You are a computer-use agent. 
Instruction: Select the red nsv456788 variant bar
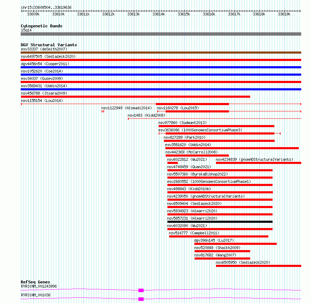click(x=136, y=97)
